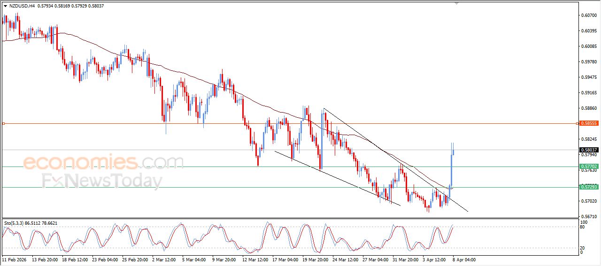This screenshot has width=601, height=266.
Task: Select the square handle on orange line's left end
Action: 3,123
